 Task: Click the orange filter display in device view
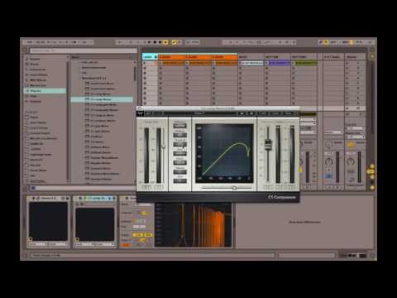[x=194, y=225]
